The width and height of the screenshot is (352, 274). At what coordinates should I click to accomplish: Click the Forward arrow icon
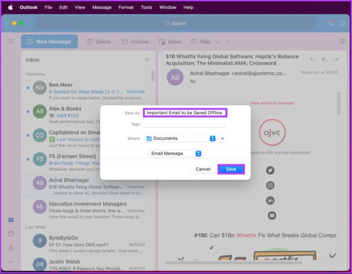(335, 60)
